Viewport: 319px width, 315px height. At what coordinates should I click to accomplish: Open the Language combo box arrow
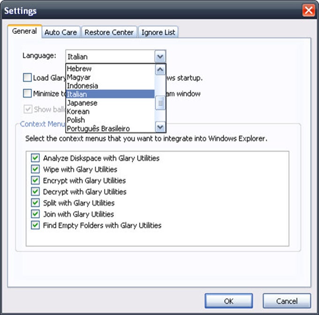pyautogui.click(x=160, y=57)
